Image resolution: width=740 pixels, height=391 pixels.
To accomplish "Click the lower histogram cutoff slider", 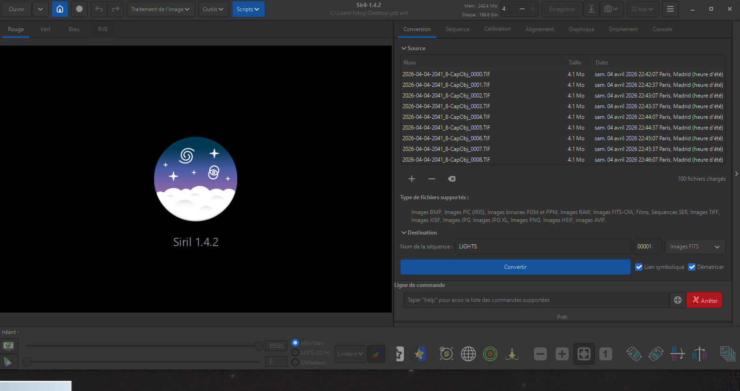I will (x=27, y=362).
